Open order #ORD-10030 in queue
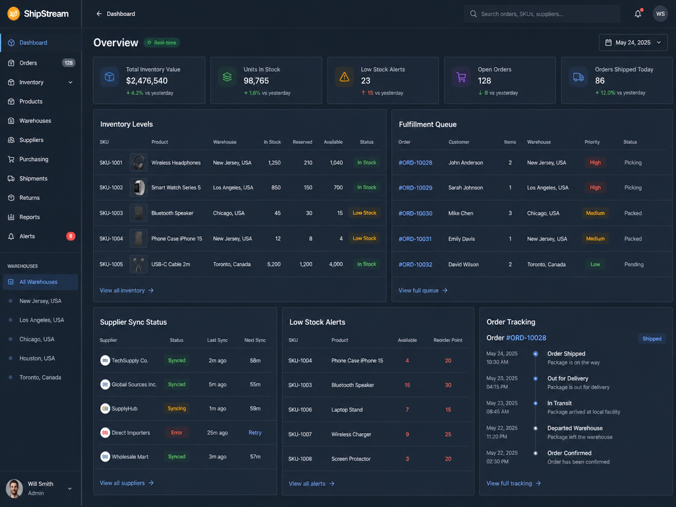The width and height of the screenshot is (676, 507). tap(415, 213)
